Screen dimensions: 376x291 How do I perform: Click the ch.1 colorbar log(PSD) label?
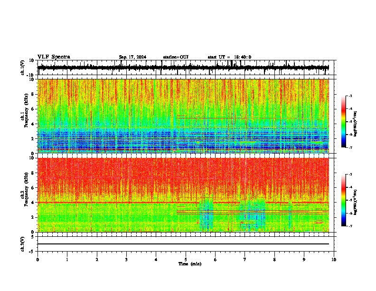tap(356, 124)
